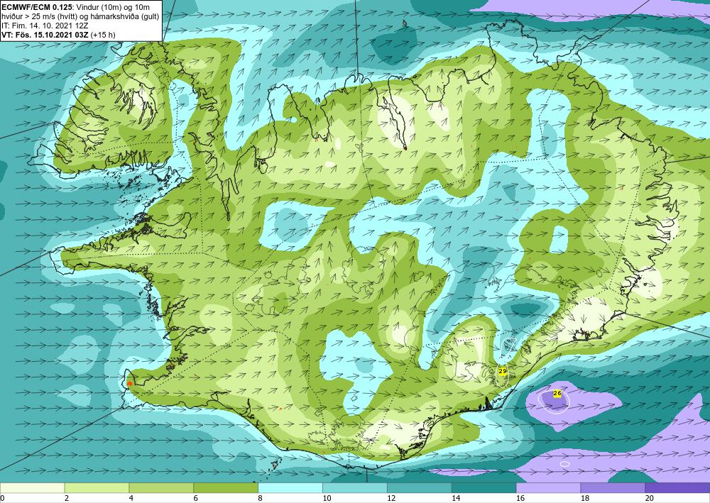Click the scale number "4"
This screenshot has width=710, height=503.
[131, 498]
